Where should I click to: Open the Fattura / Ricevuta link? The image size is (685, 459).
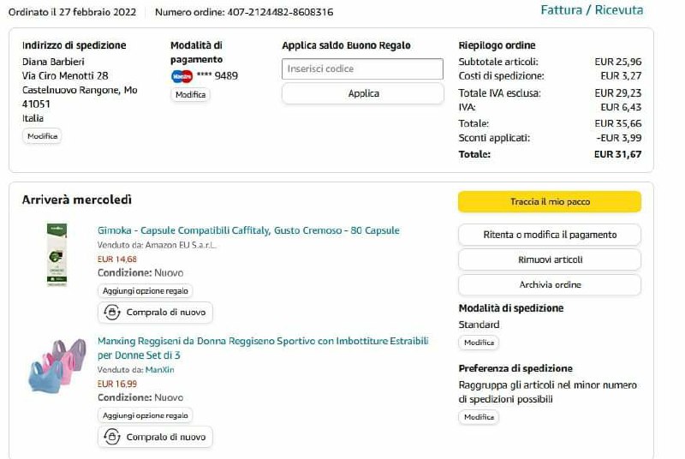click(592, 10)
